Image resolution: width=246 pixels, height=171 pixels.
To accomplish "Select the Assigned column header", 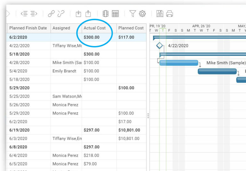I will click(x=61, y=28).
